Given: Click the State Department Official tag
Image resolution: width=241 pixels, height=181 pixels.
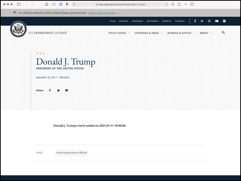Looking at the screenshot, I should point(71,153).
